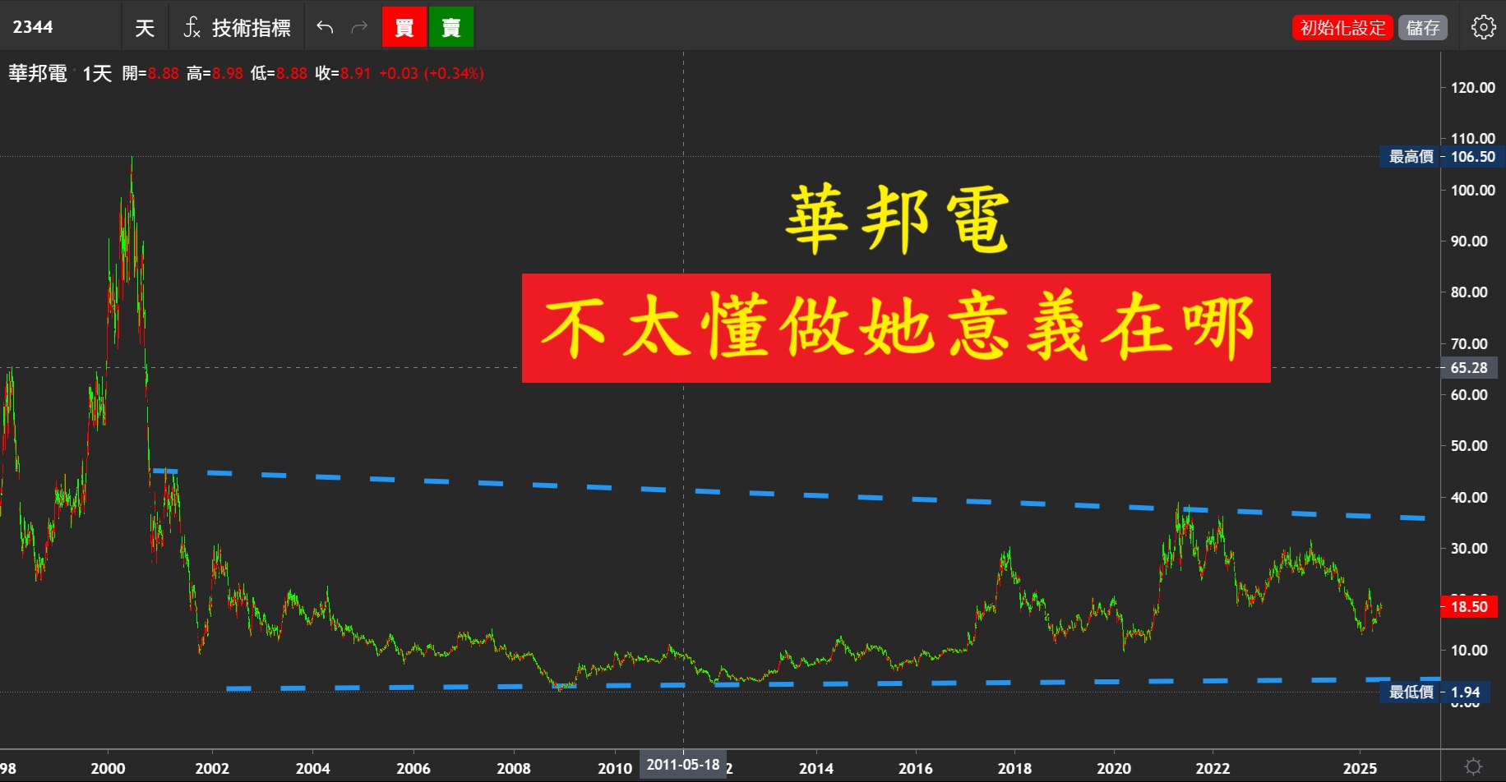Click the upper blue dashed trend line
This screenshot has width=1506, height=782.
(789, 494)
